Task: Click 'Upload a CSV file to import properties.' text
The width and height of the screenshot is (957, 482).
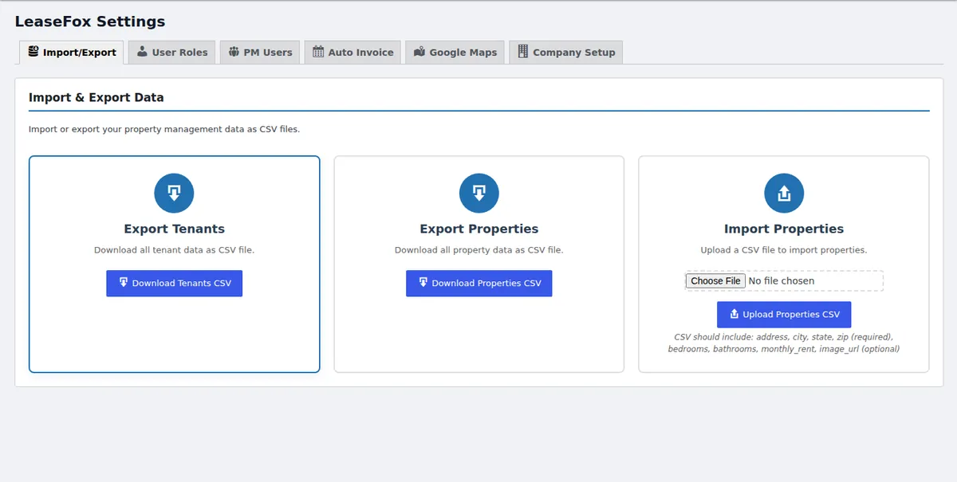Action: pyautogui.click(x=784, y=249)
